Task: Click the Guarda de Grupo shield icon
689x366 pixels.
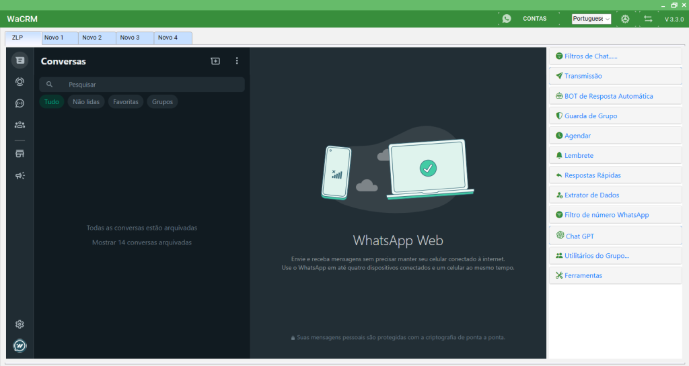Action: [559, 116]
